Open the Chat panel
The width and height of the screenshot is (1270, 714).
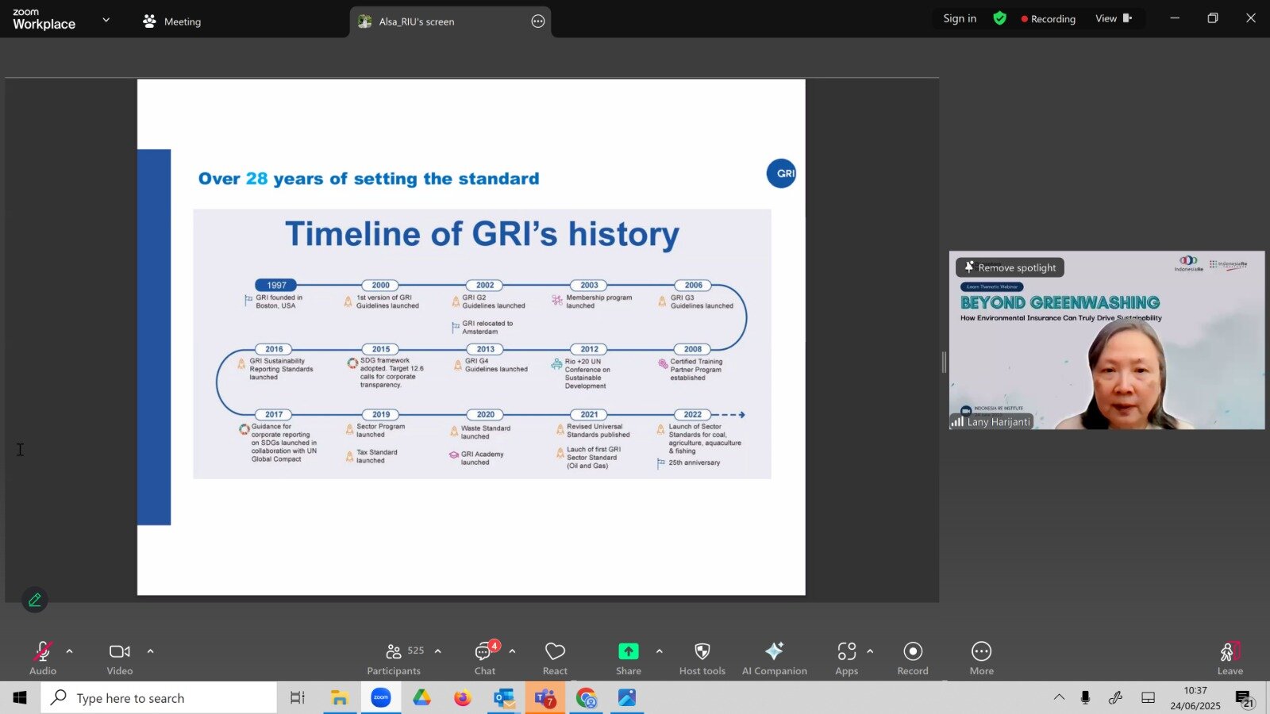pyautogui.click(x=485, y=658)
